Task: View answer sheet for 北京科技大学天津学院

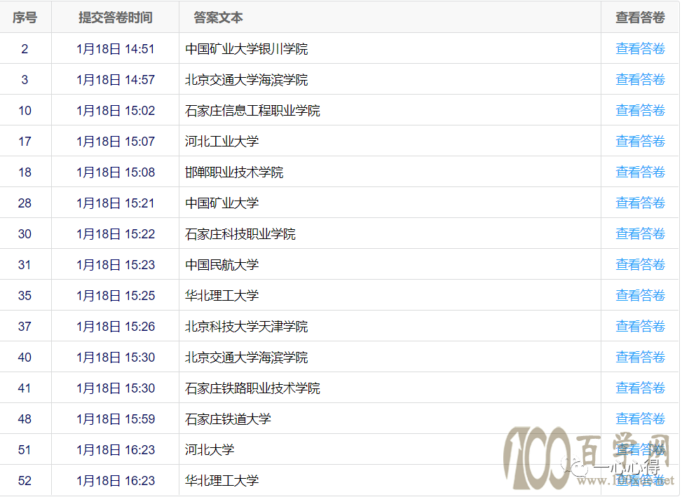Action: pyautogui.click(x=640, y=326)
